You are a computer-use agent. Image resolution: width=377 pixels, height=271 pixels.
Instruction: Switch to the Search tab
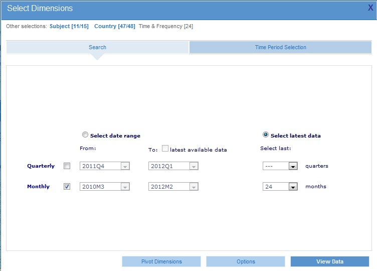pyautogui.click(x=97, y=47)
